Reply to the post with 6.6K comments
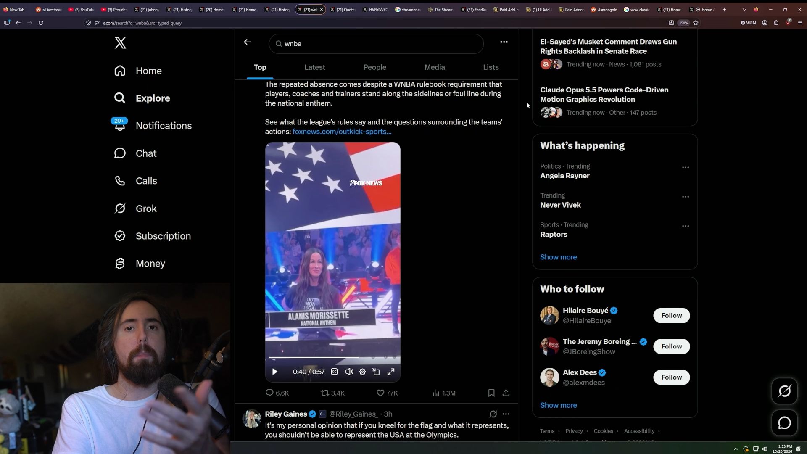 tap(277, 393)
